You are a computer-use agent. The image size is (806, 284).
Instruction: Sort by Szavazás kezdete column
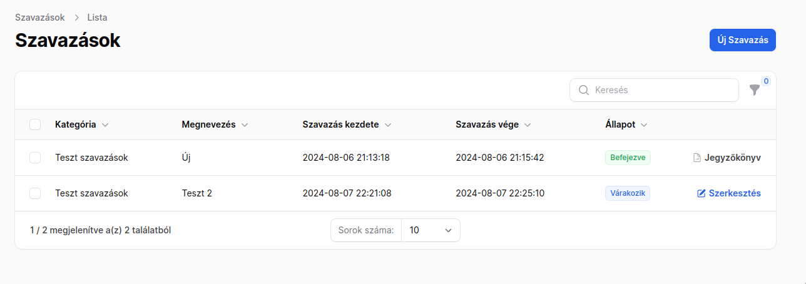347,124
